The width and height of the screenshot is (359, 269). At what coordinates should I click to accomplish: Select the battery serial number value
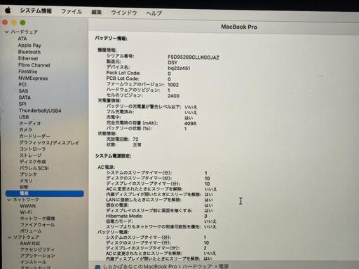click(194, 57)
